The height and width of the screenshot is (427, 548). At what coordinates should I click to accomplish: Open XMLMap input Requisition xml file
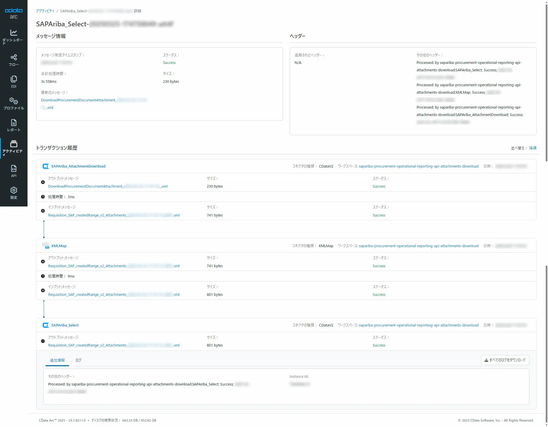(114, 295)
